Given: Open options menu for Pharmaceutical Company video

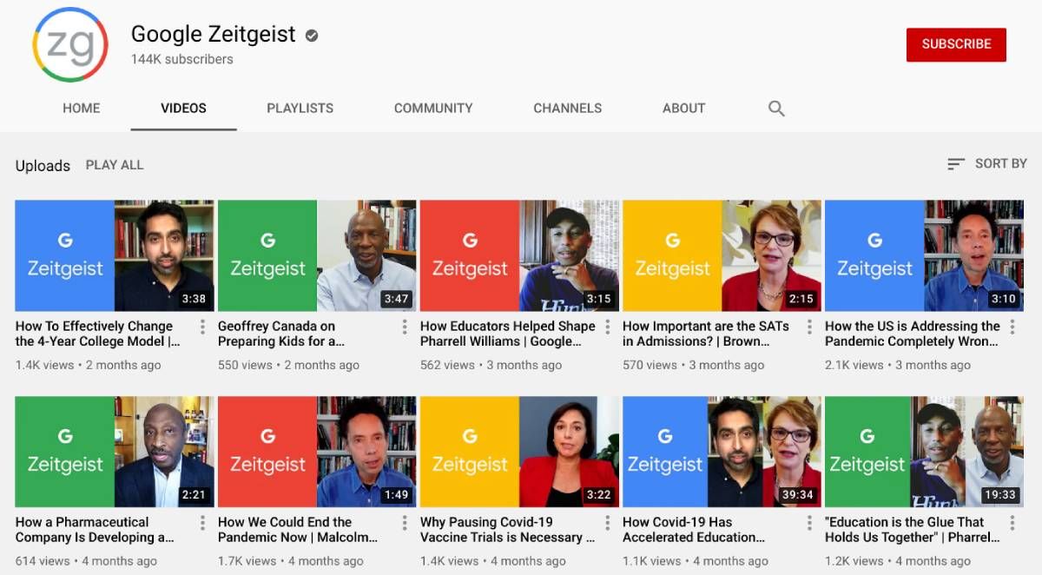Looking at the screenshot, I should coord(202,523).
